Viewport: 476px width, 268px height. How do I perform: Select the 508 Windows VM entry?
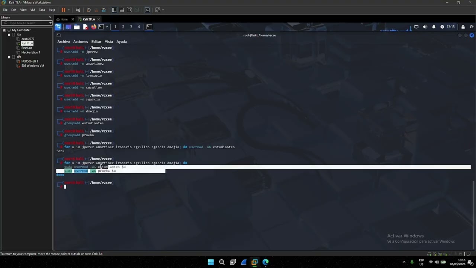click(32, 66)
